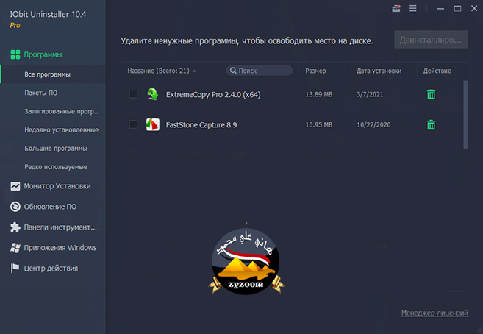The width and height of the screenshot is (483, 334).
Task: Open Менеджер лицензий link
Action: (434, 313)
